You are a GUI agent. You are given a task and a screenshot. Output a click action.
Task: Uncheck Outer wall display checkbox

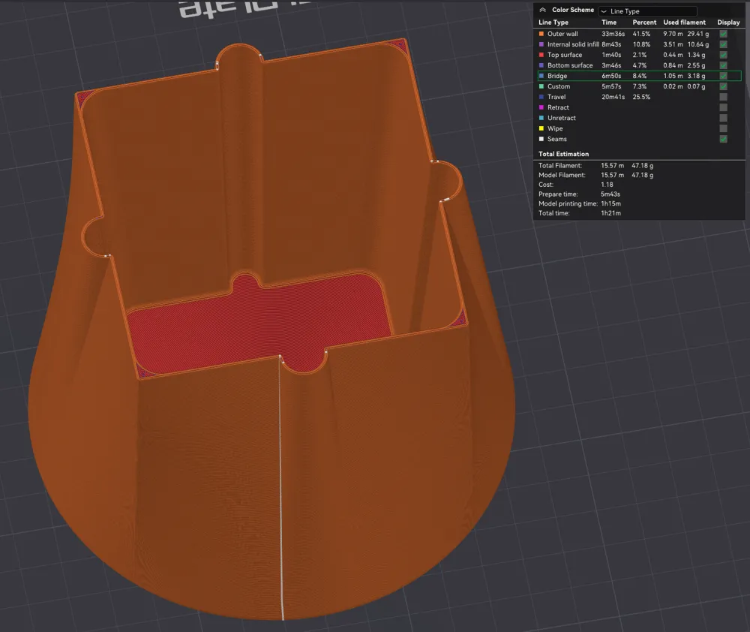(723, 34)
